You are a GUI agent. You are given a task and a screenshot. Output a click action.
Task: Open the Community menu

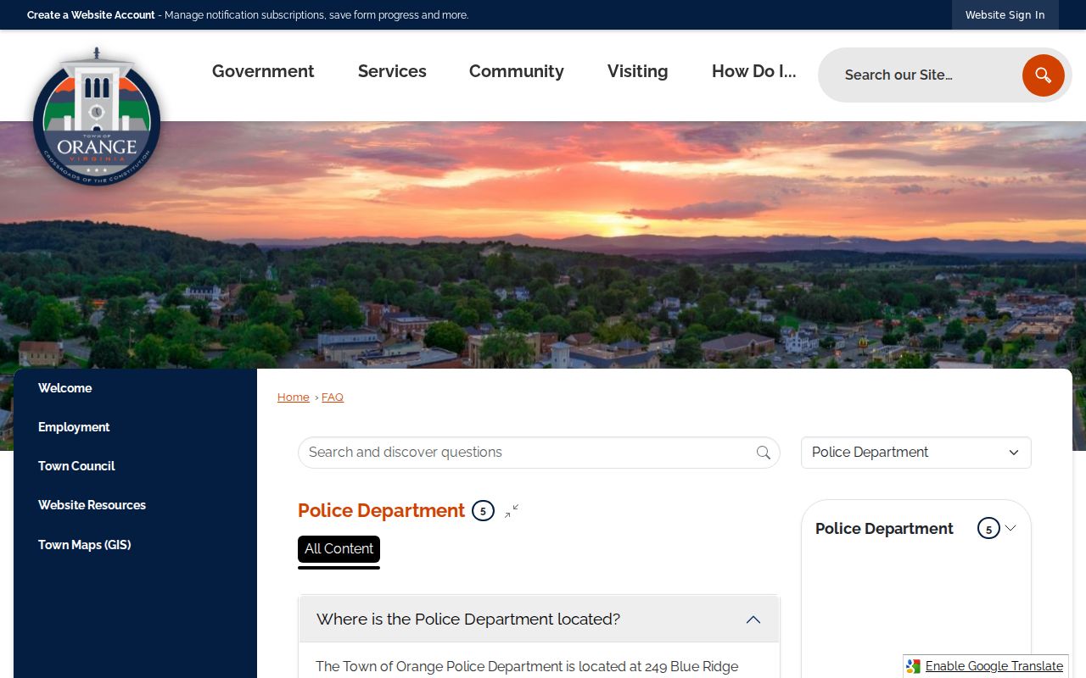pyautogui.click(x=517, y=71)
